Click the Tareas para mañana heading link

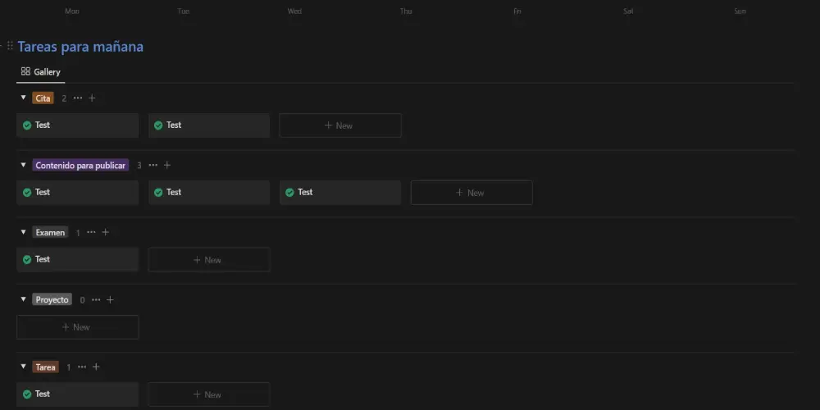(x=80, y=47)
